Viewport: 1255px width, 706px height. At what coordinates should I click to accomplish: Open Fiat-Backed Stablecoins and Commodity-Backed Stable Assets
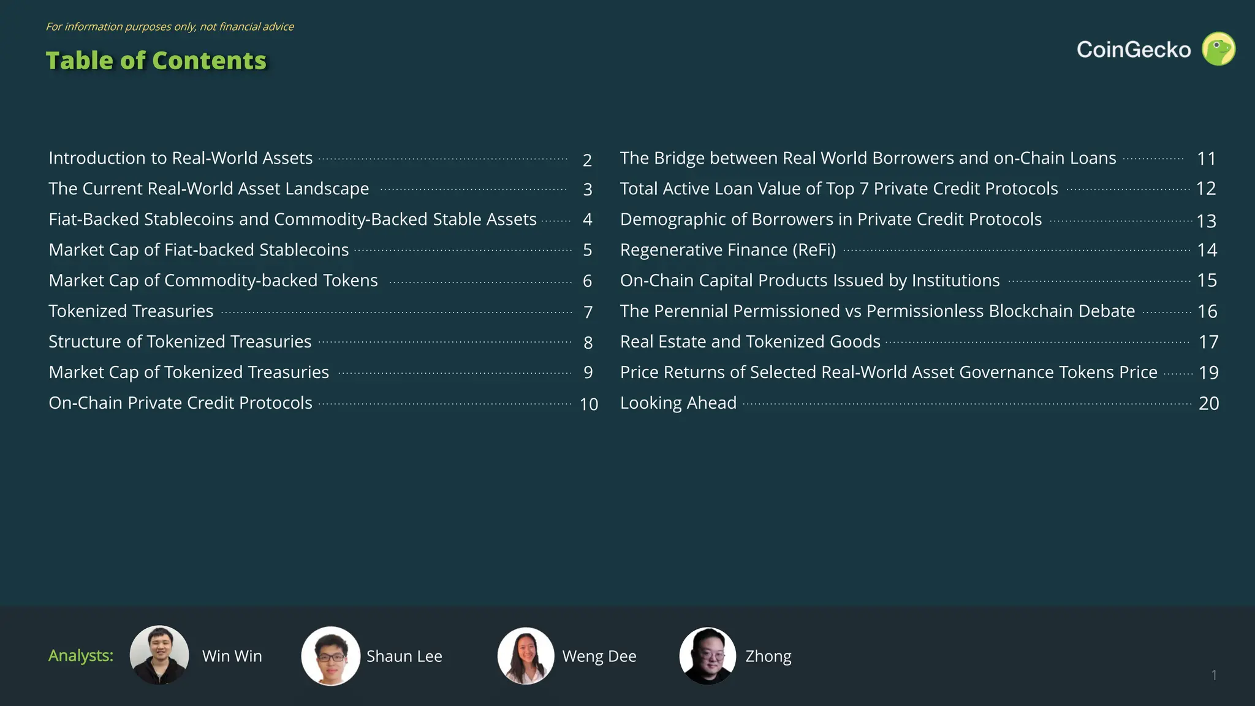[292, 219]
